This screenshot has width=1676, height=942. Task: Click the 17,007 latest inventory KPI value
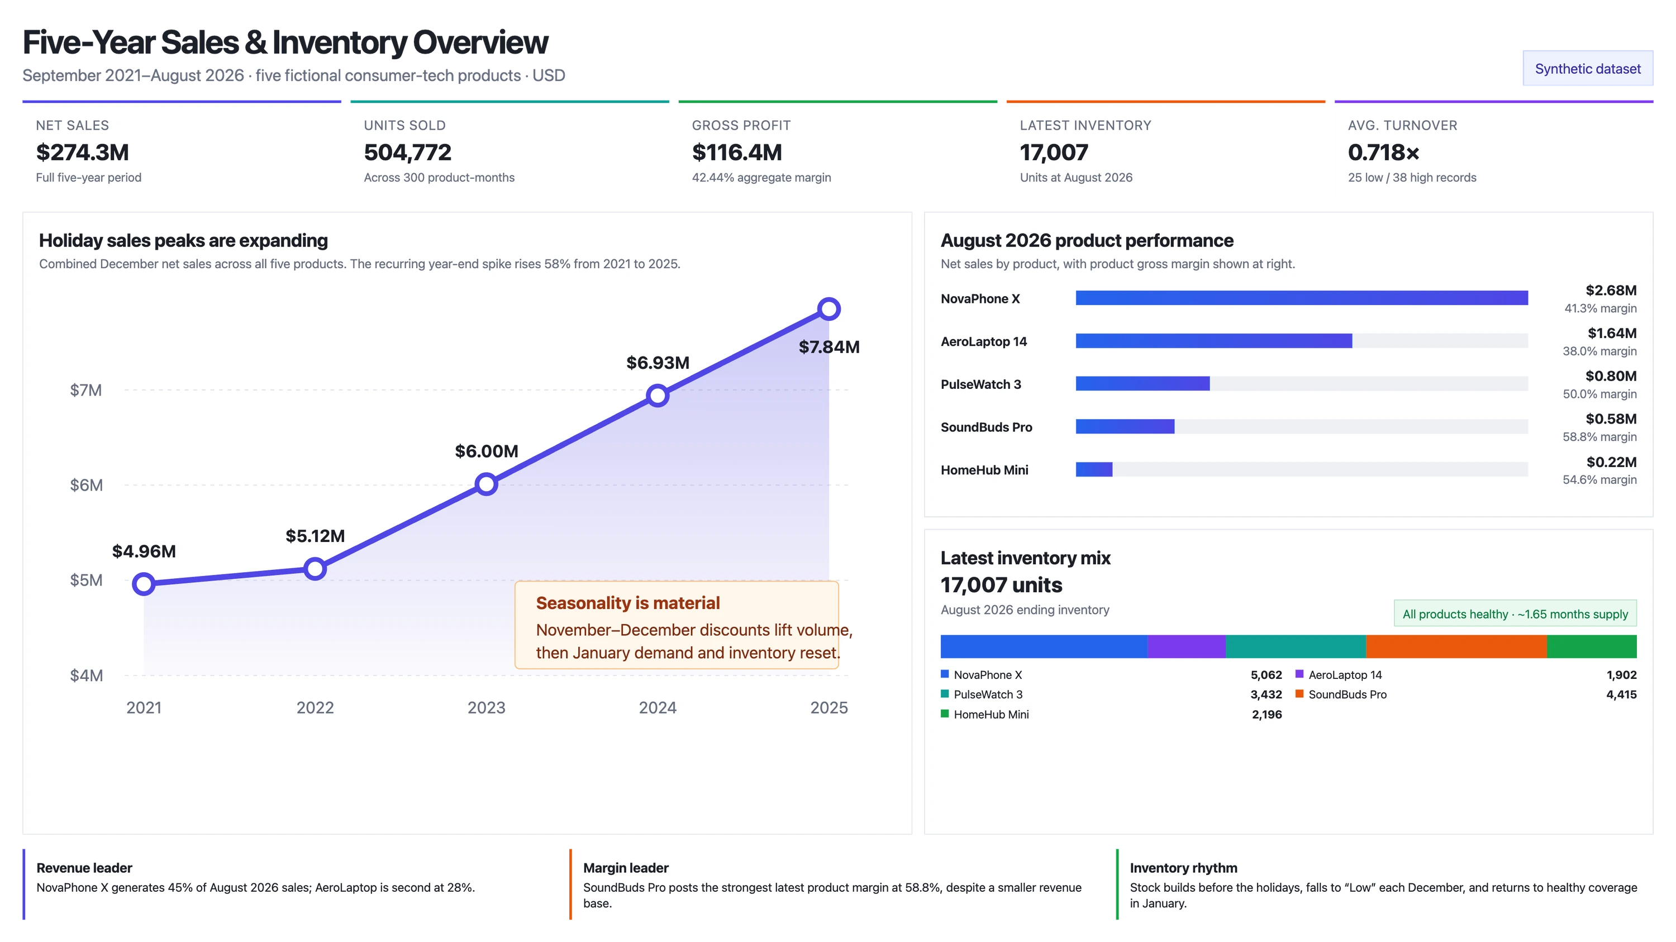pos(1054,152)
